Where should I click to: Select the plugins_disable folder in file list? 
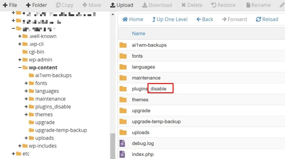tap(149, 89)
